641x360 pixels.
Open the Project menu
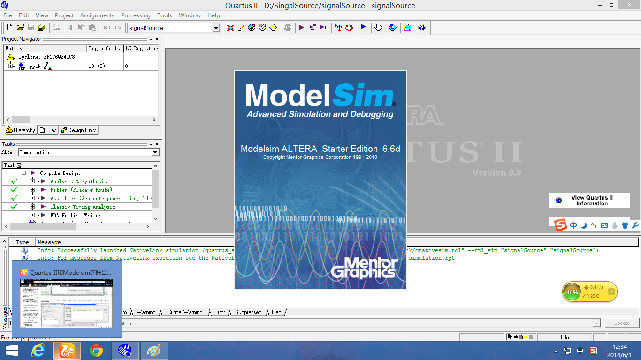click(64, 15)
